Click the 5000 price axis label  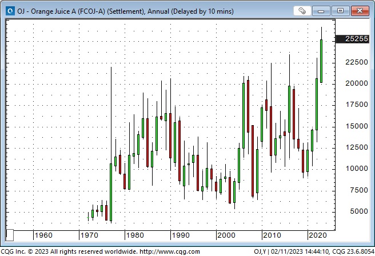coord(359,211)
